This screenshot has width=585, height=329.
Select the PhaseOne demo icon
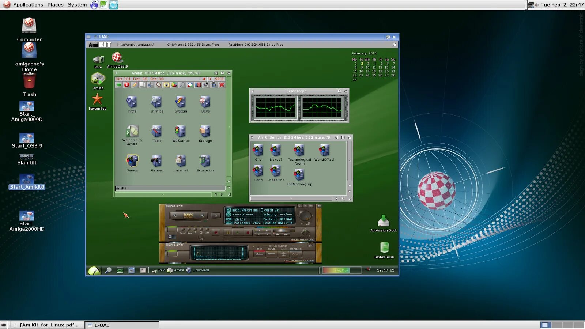276,173
